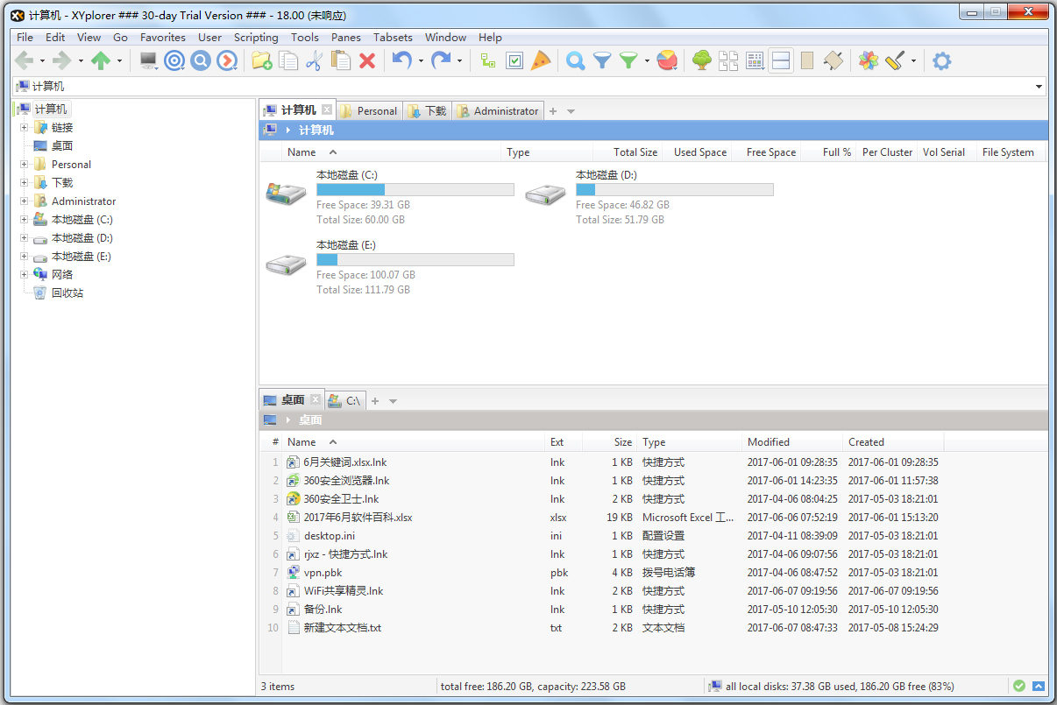Click the blue Undo arrow icon
Viewport: 1057px width, 705px height.
[401, 60]
